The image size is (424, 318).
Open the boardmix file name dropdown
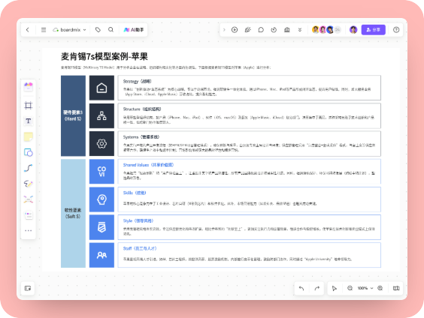click(x=69, y=30)
